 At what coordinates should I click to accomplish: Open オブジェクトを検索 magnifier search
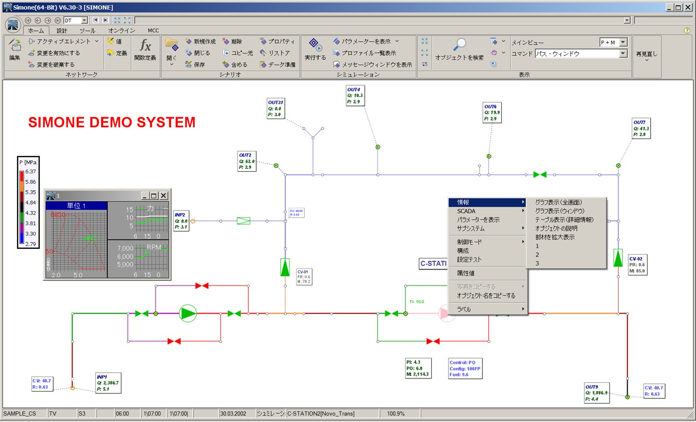(x=459, y=50)
